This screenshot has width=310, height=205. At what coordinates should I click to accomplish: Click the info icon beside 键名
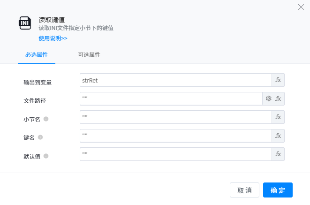pos(40,137)
